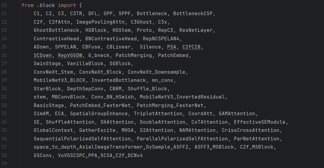
Task: Click the ConvNeXt_Downsample identifier
Action: click(157, 72)
